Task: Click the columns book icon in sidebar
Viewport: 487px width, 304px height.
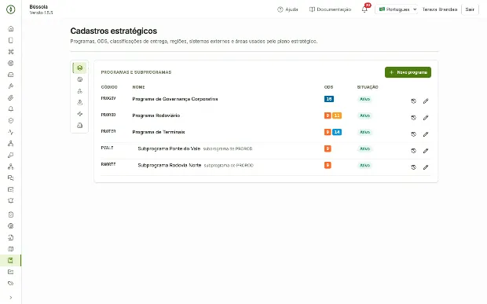Action: pyautogui.click(x=10, y=249)
